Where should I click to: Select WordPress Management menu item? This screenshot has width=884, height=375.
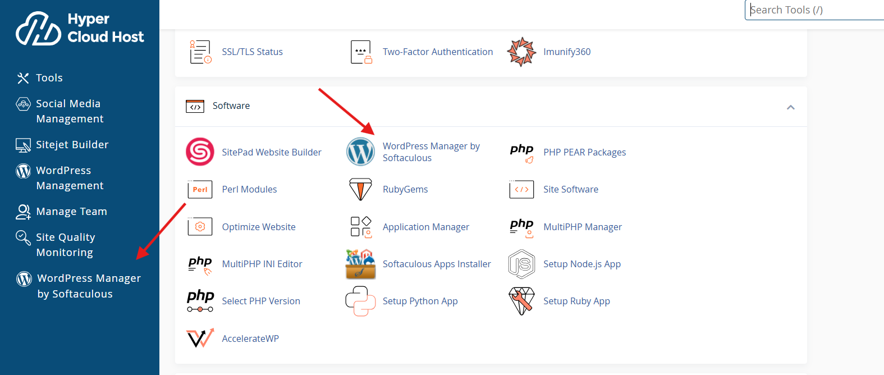tap(70, 178)
